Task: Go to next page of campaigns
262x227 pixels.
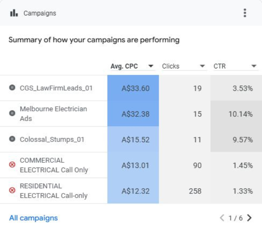Action: click(x=250, y=218)
